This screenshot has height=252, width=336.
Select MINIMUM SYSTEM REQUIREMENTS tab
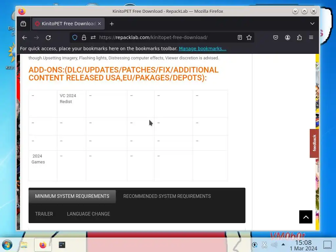point(72,196)
